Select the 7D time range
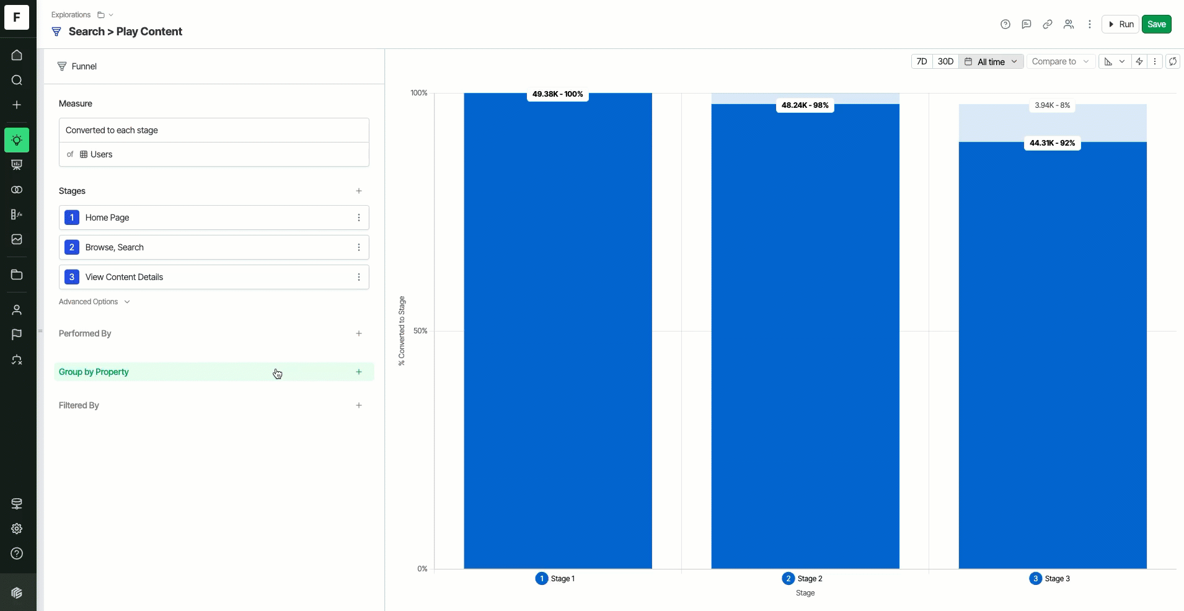Screen dimensions: 1184x611 922,61
